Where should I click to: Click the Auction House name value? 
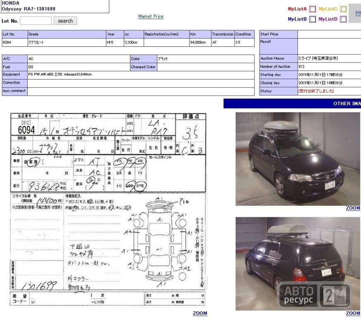pyautogui.click(x=318, y=58)
